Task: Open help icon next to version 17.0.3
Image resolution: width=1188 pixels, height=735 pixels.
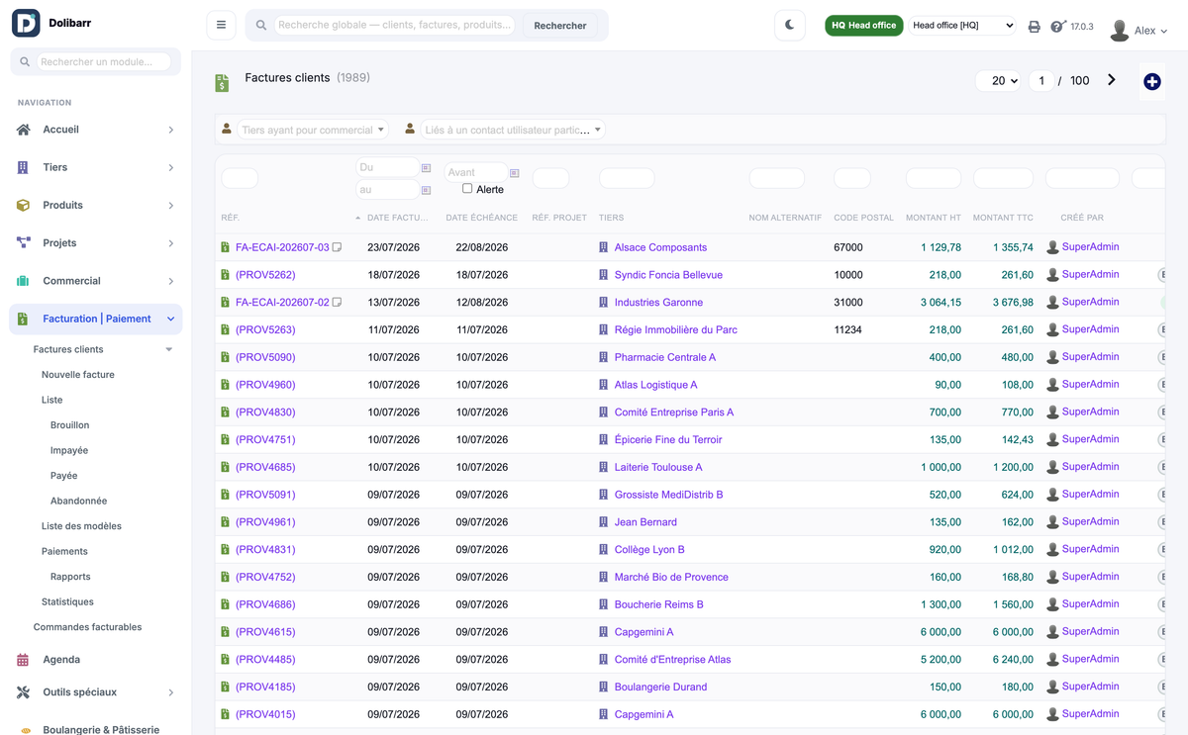Action: tap(1057, 26)
